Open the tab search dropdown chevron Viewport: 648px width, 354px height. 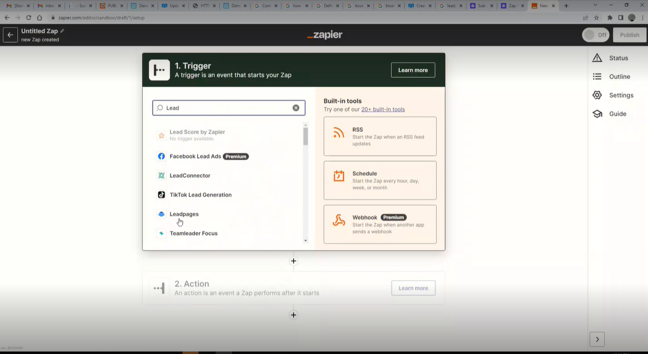click(x=596, y=5)
